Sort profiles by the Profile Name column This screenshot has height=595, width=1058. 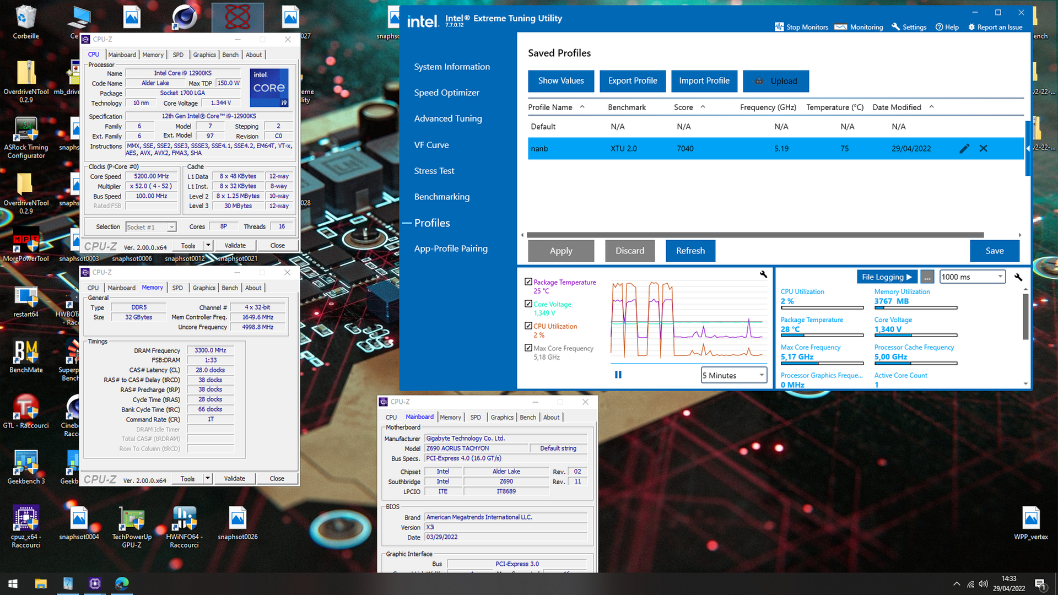click(x=555, y=107)
